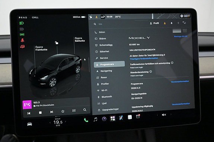
Task: Tap the 19.5 temperature setting
Action: click(58, 122)
